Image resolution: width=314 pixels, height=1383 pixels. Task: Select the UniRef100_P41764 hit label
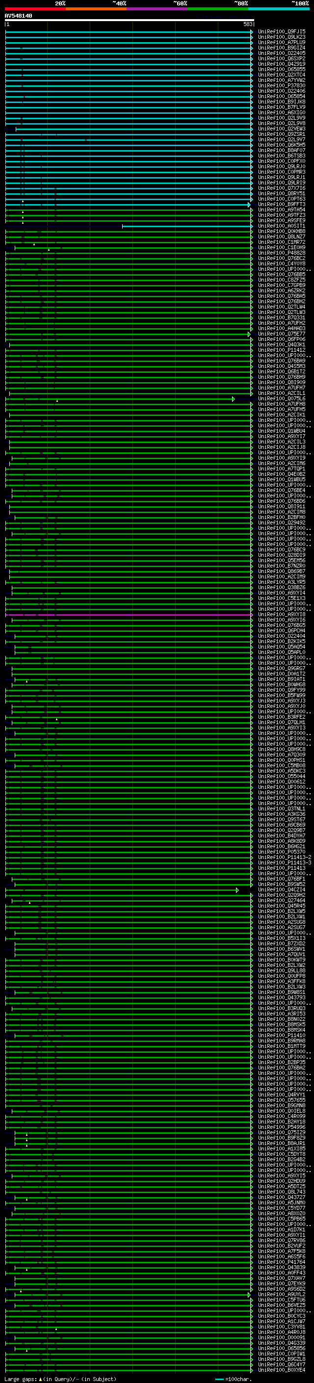tap(282, 1262)
